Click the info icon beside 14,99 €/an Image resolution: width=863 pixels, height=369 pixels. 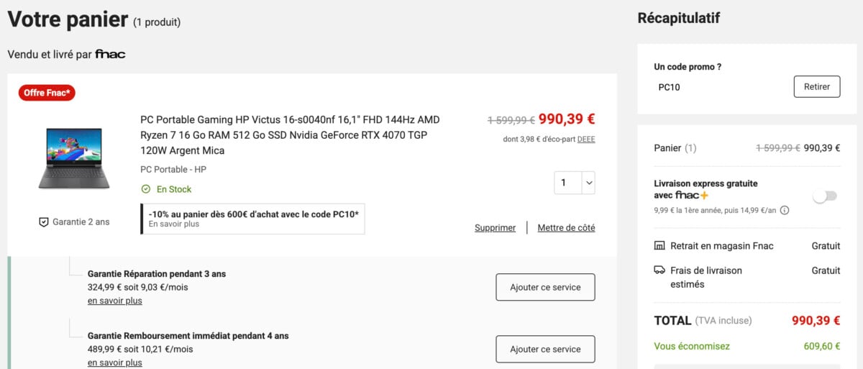point(785,211)
